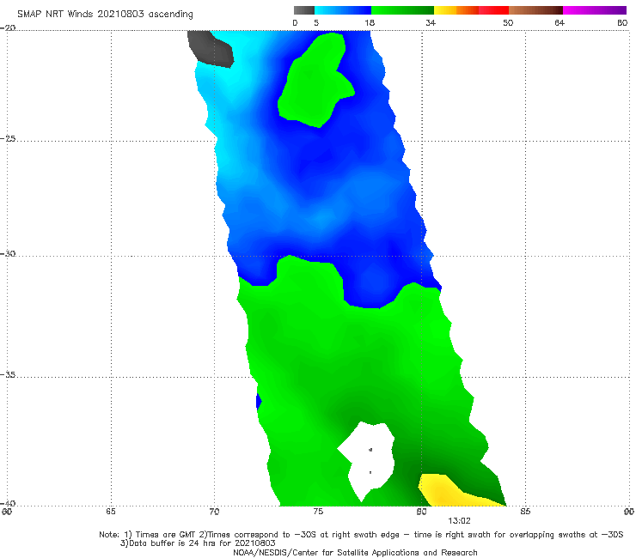Click the '18' label under the color bar
The width and height of the screenshot is (636, 558).
(370, 23)
